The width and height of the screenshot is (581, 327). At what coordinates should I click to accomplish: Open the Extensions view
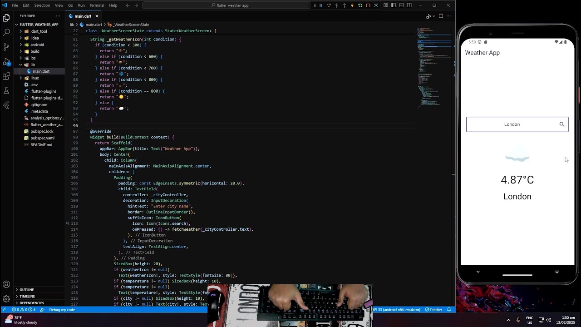pyautogui.click(x=6, y=76)
